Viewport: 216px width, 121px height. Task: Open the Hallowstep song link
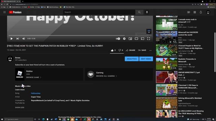(36, 93)
